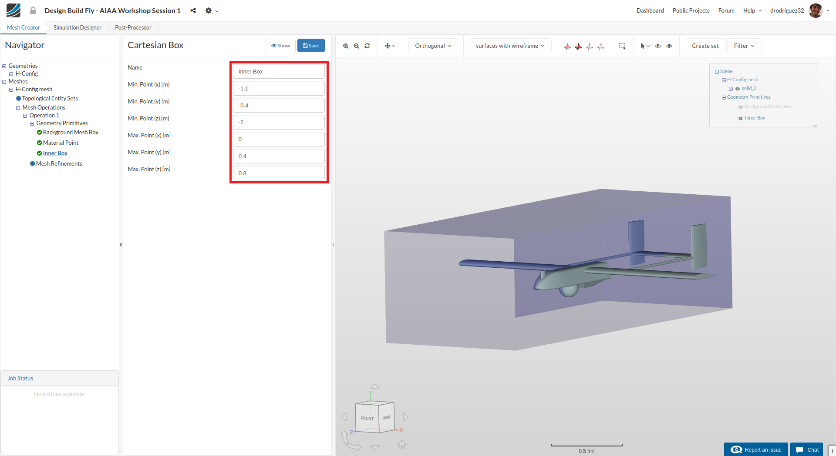The width and height of the screenshot is (836, 456).
Task: Click the hide selection crossed-eye toolbar icon
Action: pyautogui.click(x=658, y=46)
